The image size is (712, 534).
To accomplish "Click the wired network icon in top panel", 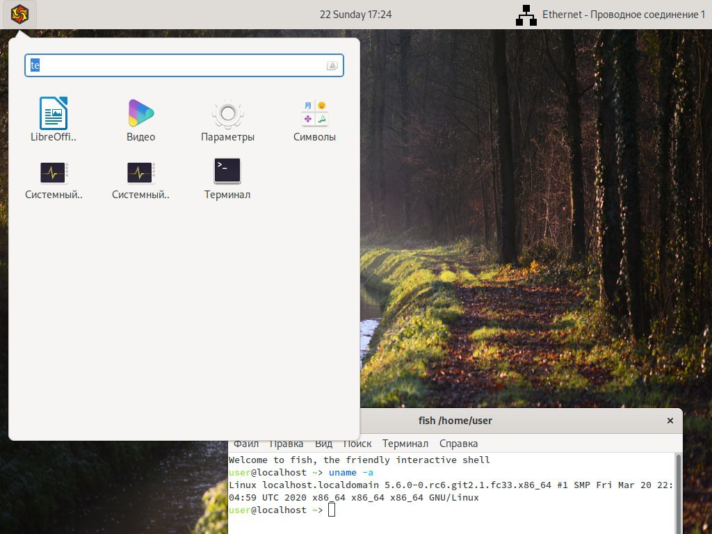I will (526, 15).
